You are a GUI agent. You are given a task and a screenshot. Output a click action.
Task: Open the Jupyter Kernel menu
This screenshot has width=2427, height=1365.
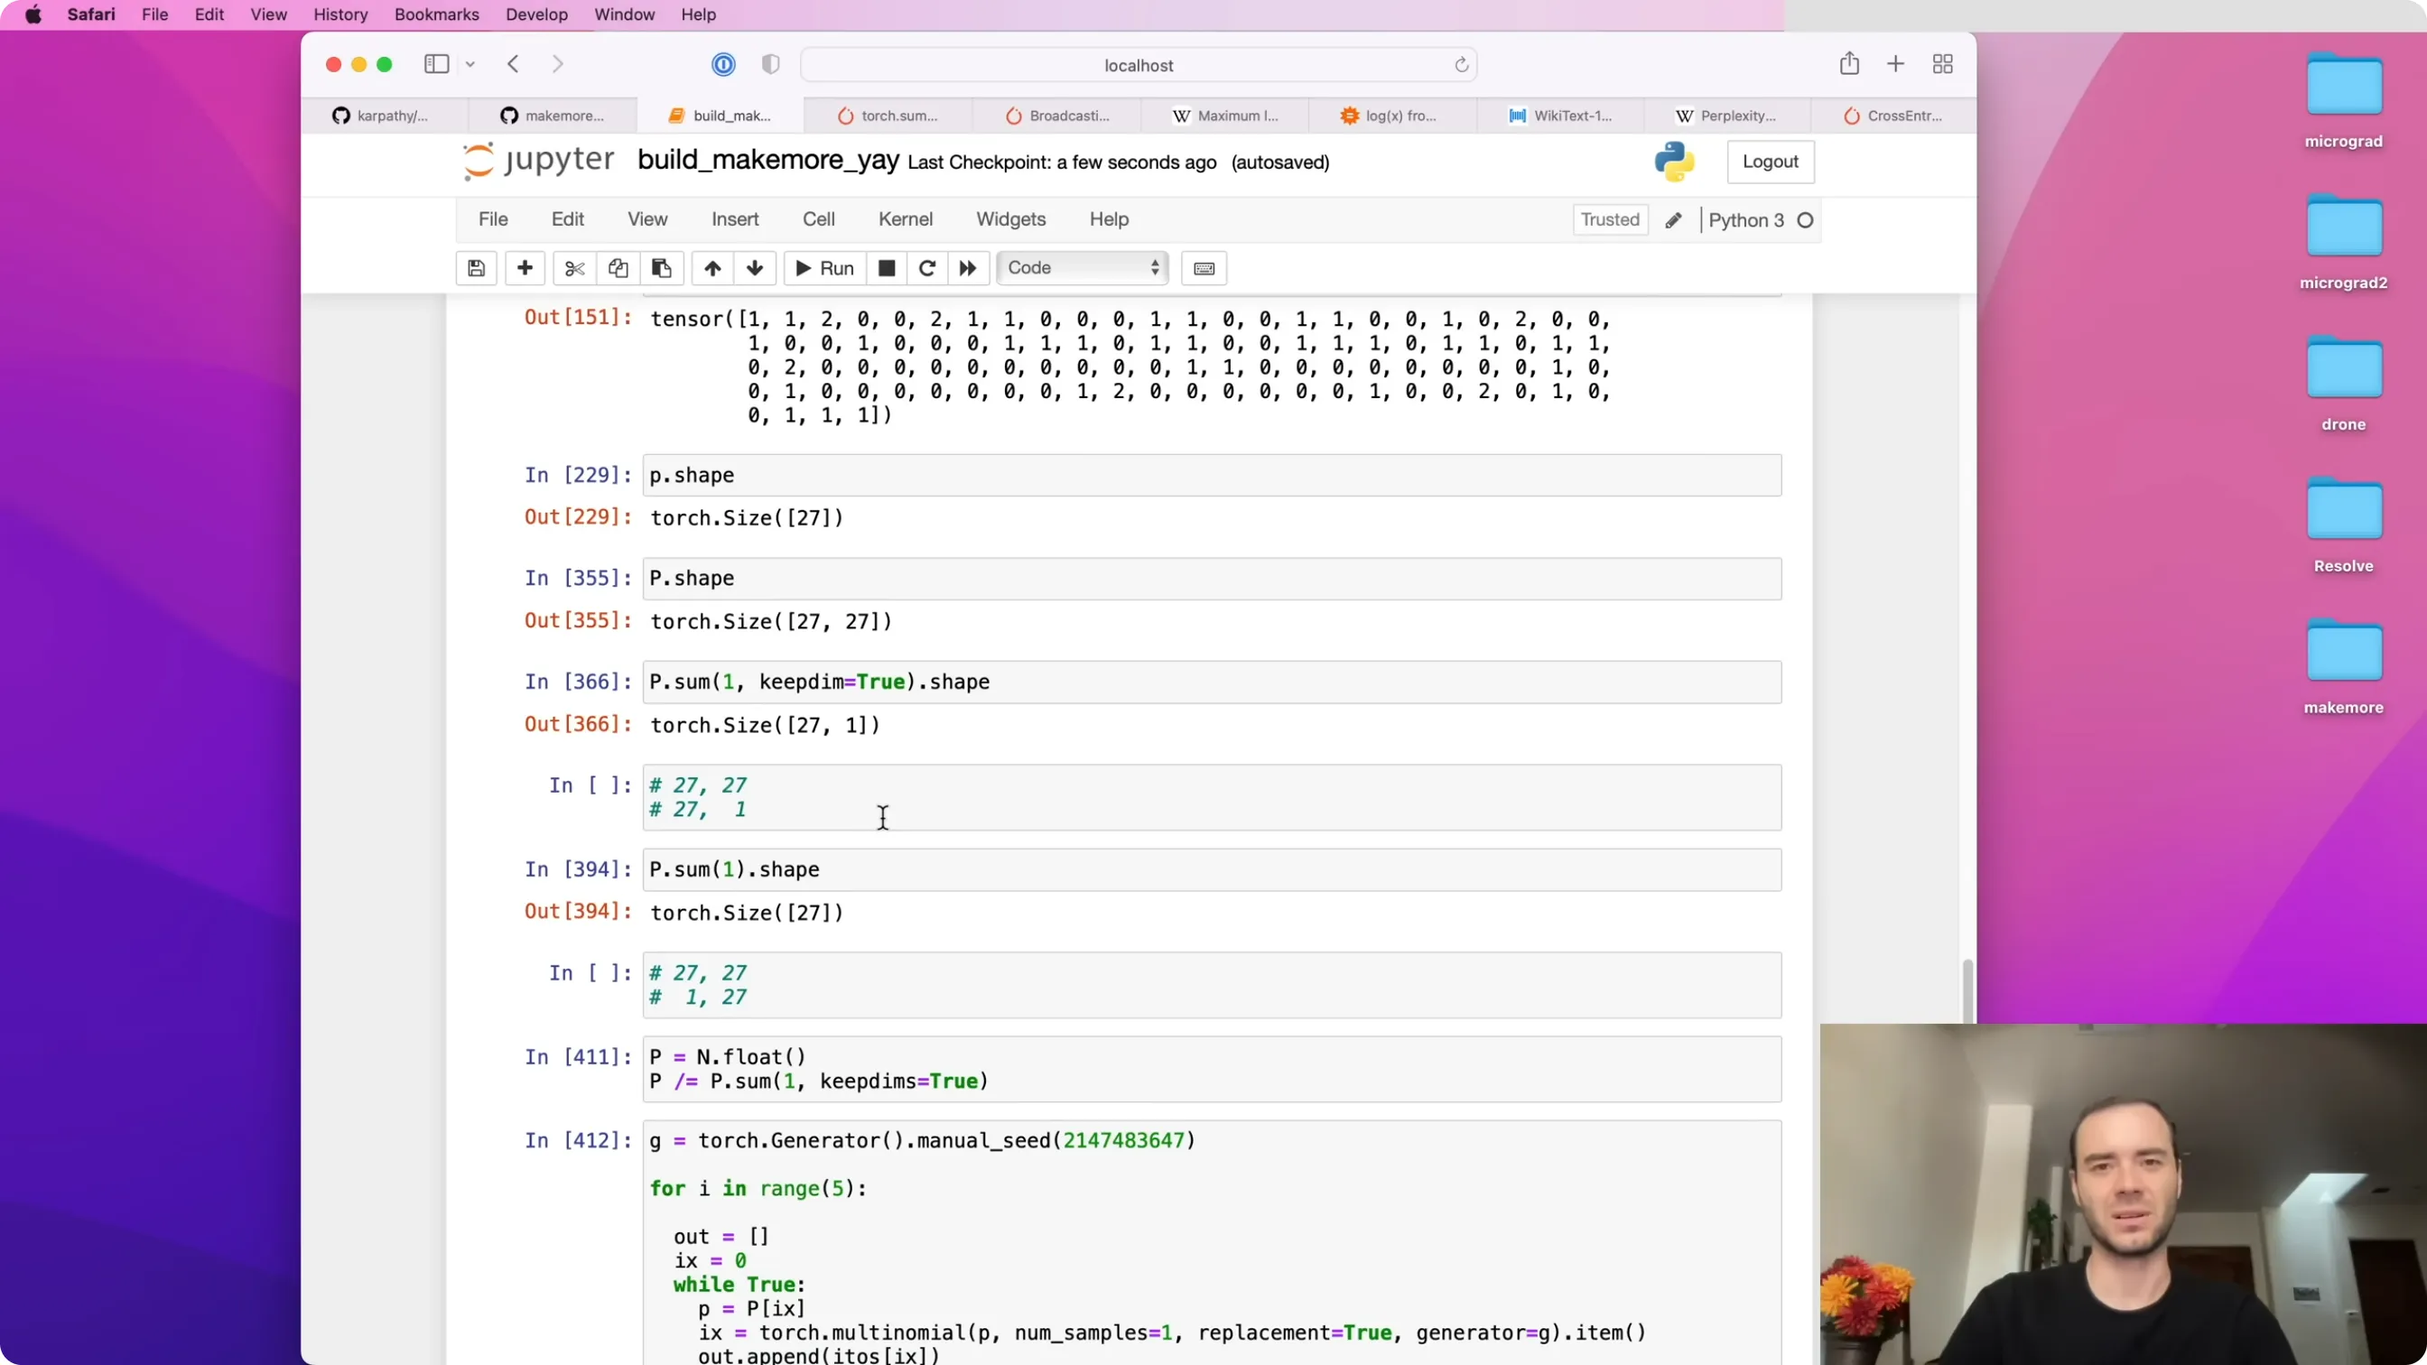point(906,219)
